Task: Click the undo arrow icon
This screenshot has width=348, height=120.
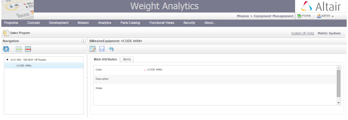Action: point(111,49)
